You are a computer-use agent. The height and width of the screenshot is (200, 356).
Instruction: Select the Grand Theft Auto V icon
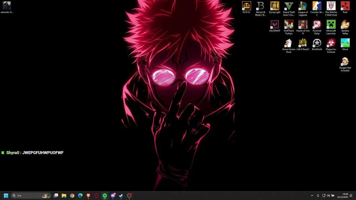[x=289, y=9]
